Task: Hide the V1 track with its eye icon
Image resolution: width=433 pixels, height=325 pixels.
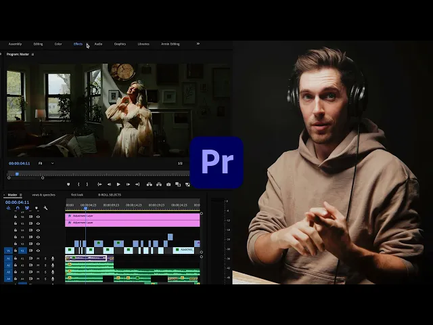Action: pos(38,251)
